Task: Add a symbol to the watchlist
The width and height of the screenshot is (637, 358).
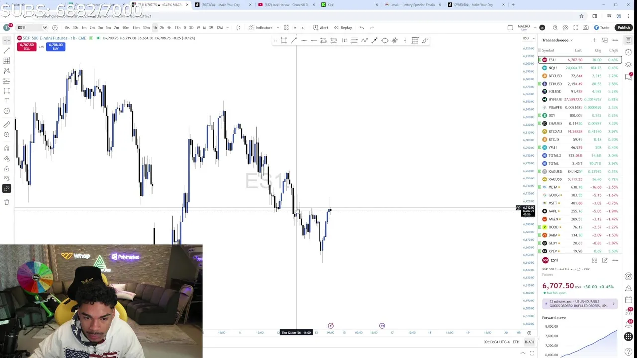Action: click(x=594, y=40)
